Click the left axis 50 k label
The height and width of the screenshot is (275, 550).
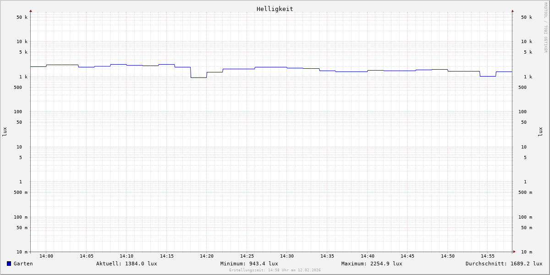click(22, 17)
